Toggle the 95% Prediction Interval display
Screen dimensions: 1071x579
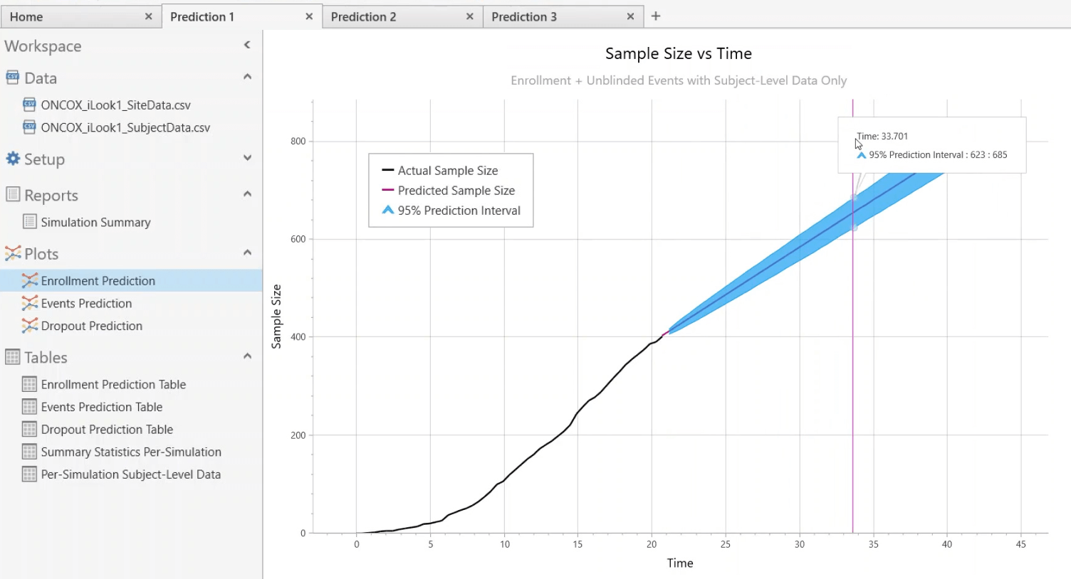(x=459, y=210)
